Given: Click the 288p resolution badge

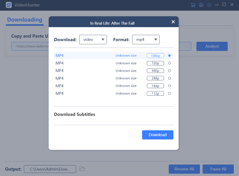Looking at the screenshot, I should (x=155, y=78).
